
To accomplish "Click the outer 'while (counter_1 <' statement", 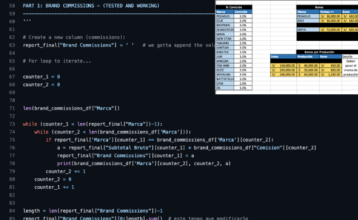I will pyautogui.click(x=93, y=124).
